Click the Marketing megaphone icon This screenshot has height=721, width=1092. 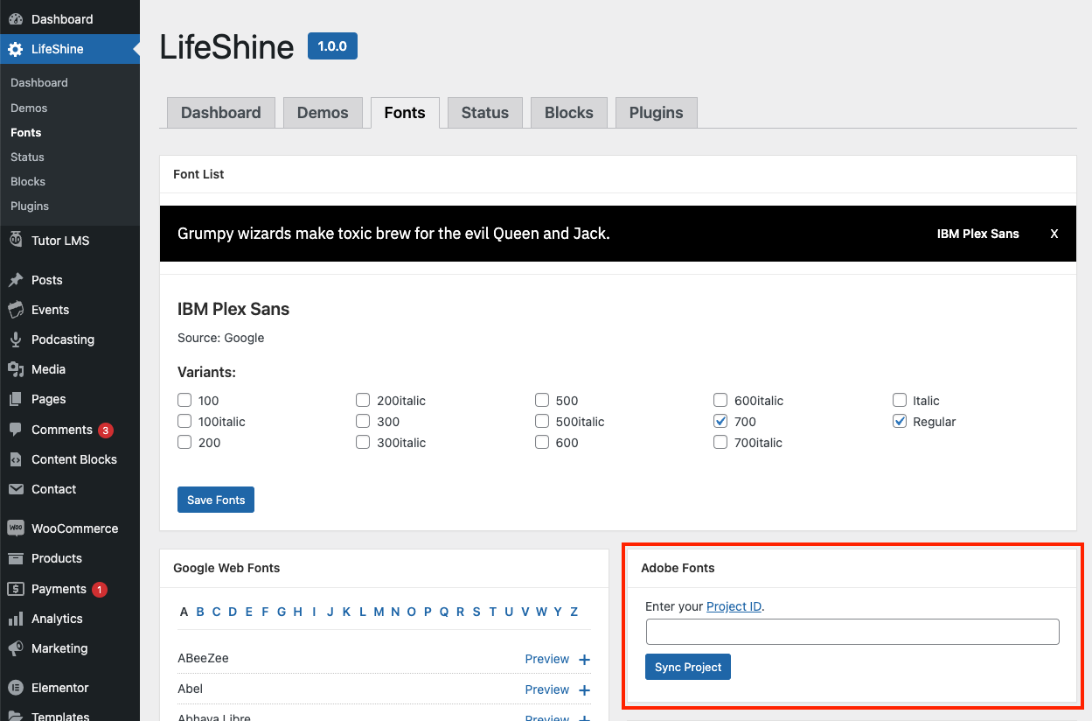click(x=16, y=648)
